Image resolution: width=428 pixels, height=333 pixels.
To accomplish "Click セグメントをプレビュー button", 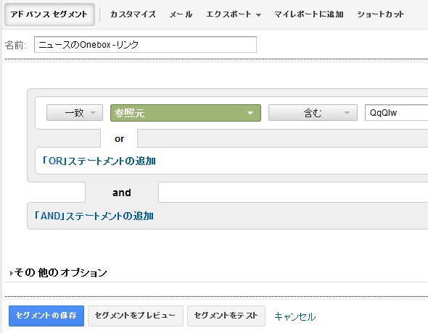I will pos(136,316).
